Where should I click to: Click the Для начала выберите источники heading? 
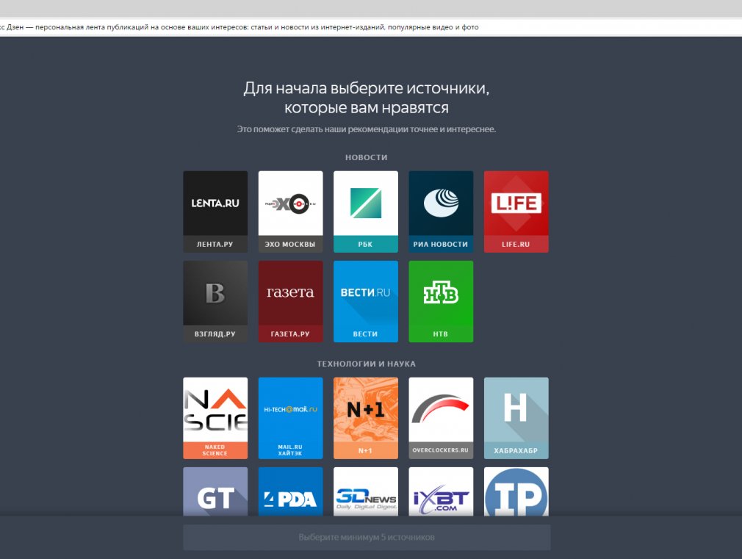(367, 98)
